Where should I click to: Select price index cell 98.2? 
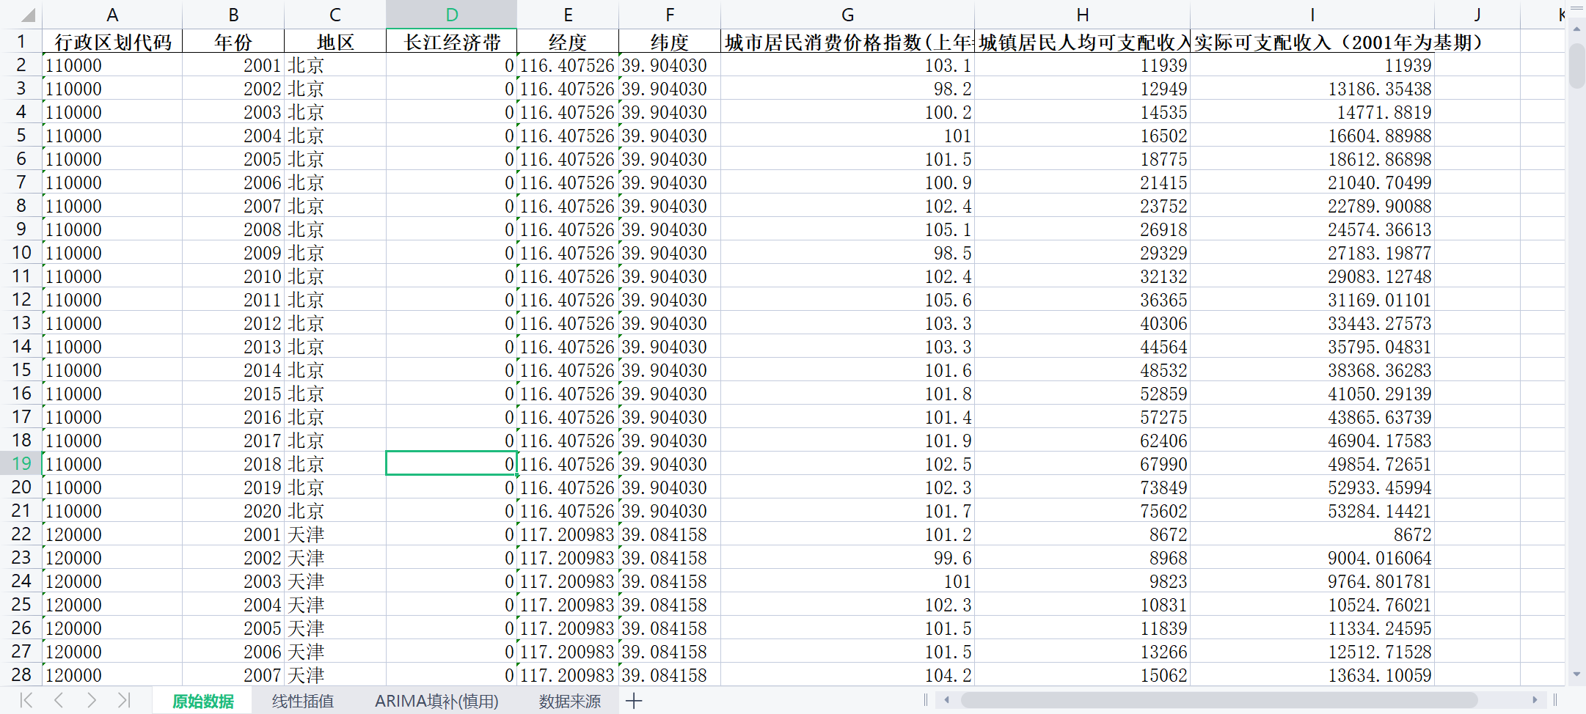[847, 89]
